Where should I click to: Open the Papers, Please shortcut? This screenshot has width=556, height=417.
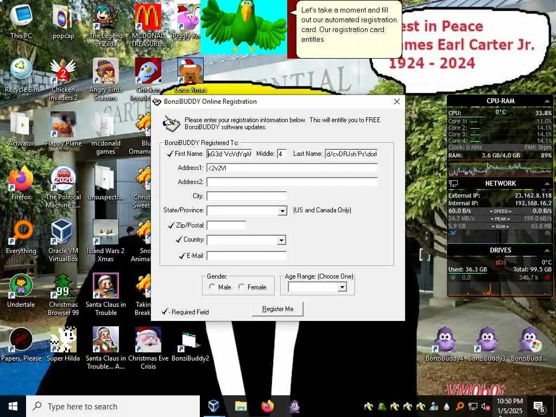[21, 345]
